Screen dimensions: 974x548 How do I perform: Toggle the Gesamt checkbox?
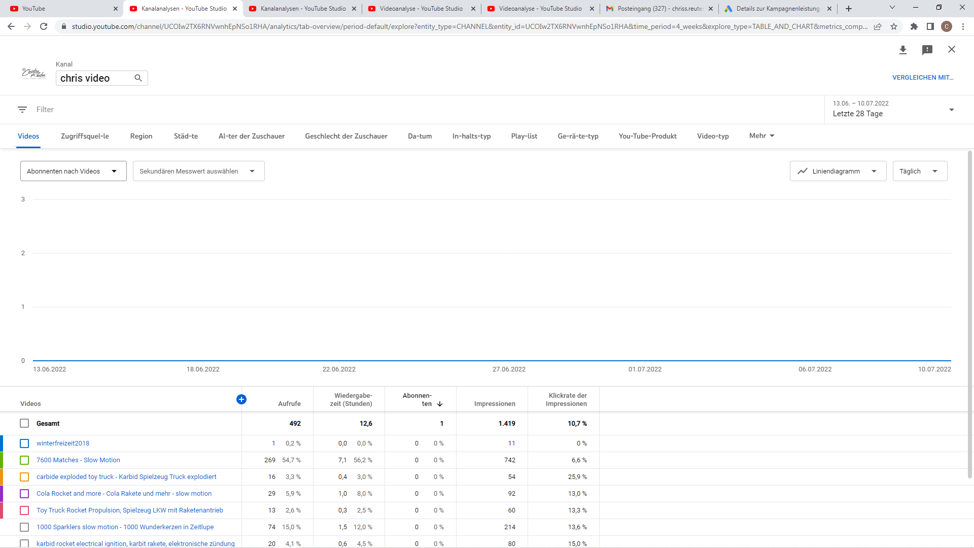[24, 423]
